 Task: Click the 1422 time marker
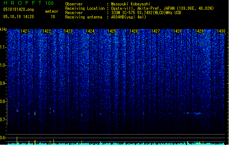click(47, 31)
